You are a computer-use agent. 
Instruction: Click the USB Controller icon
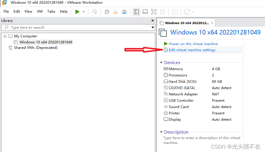[166, 100]
